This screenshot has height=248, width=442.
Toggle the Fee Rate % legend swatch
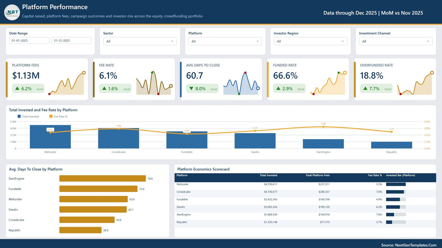tap(51, 116)
